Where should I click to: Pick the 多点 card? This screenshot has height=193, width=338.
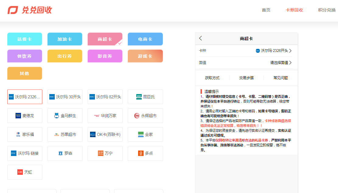(145, 153)
